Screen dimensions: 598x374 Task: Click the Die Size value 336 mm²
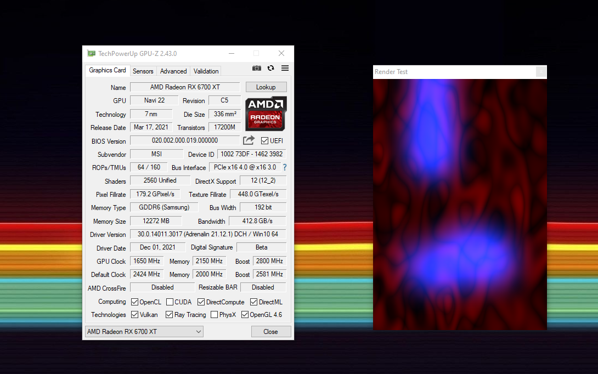point(225,114)
